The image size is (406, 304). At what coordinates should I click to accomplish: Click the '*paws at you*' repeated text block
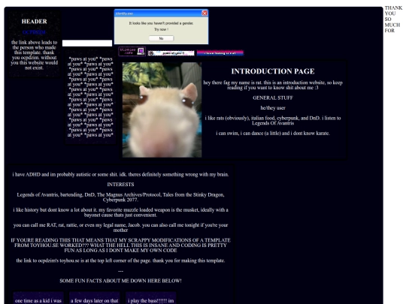[90, 97]
